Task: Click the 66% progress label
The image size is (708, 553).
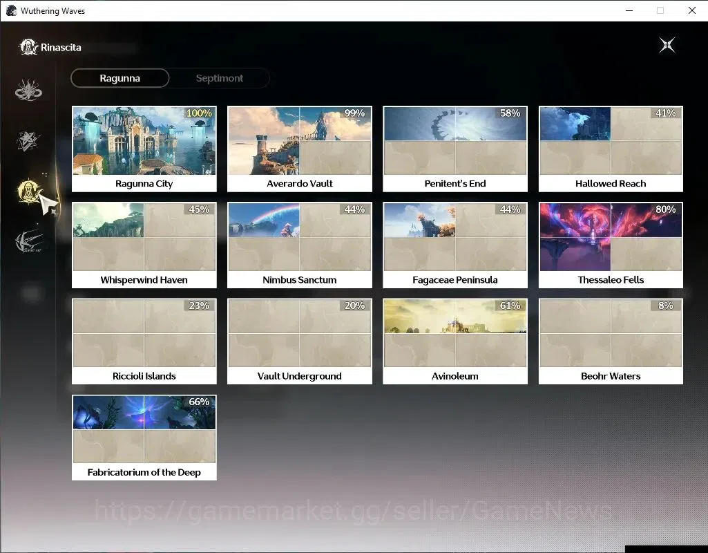Action: pyautogui.click(x=199, y=402)
